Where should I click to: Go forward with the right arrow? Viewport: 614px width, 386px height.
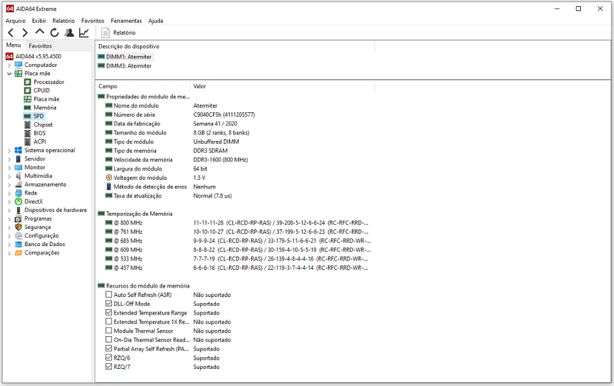click(x=25, y=33)
